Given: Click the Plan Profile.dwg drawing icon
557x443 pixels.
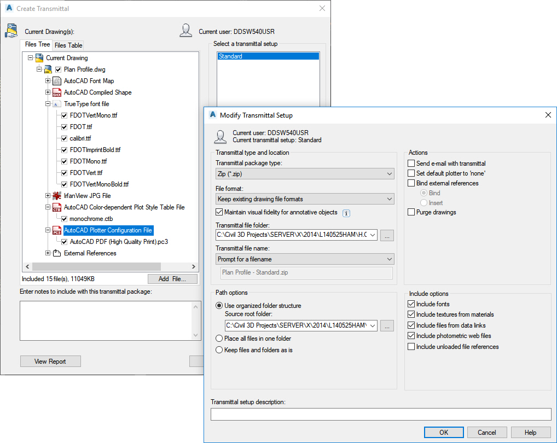Looking at the screenshot, I should point(48,69).
